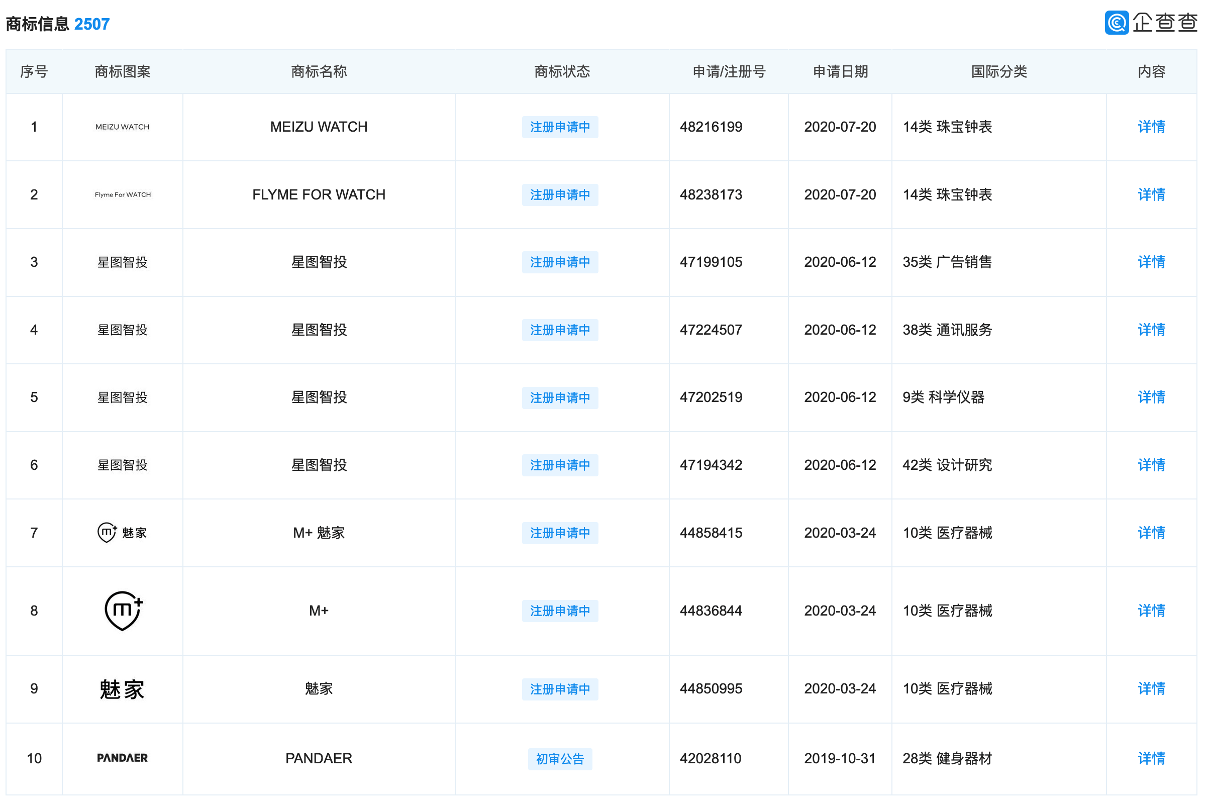
Task: Click the 申请日期 column header
Action: (840, 71)
